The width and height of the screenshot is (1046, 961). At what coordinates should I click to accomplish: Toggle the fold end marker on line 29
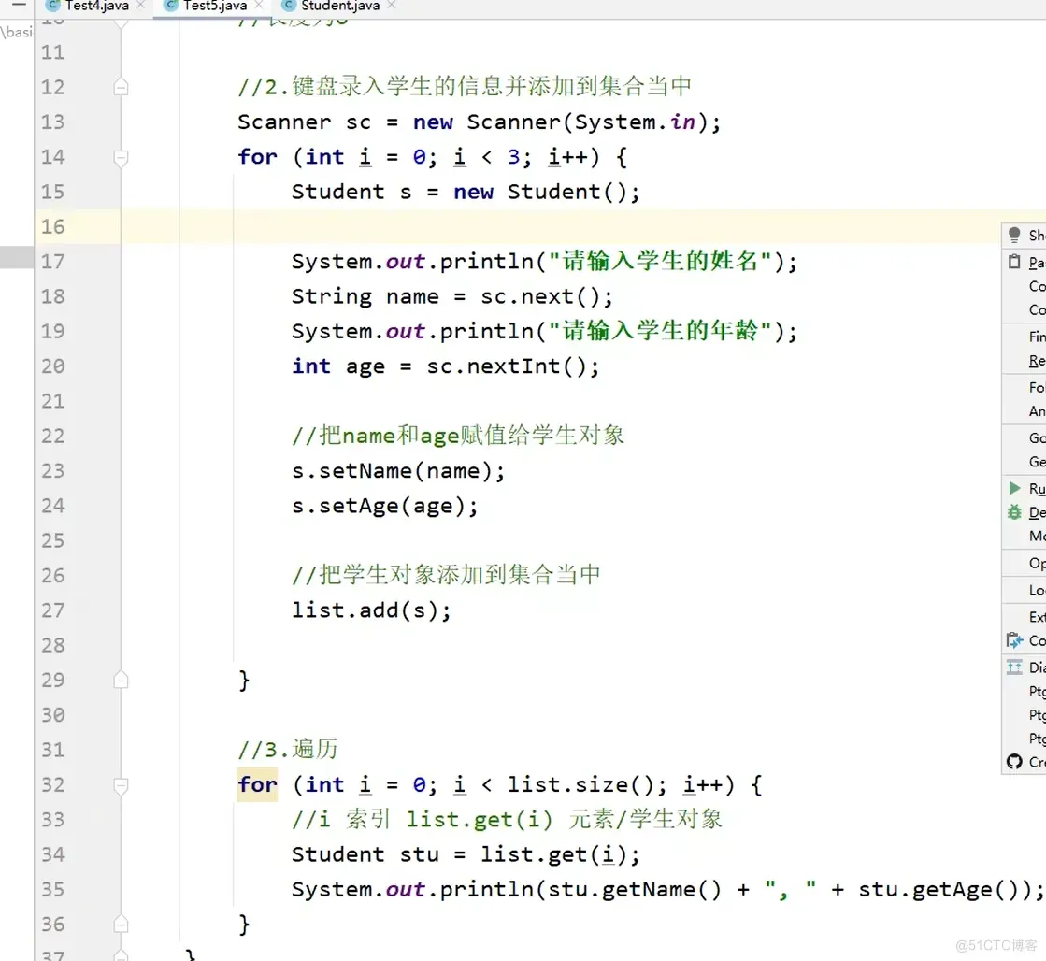click(121, 680)
